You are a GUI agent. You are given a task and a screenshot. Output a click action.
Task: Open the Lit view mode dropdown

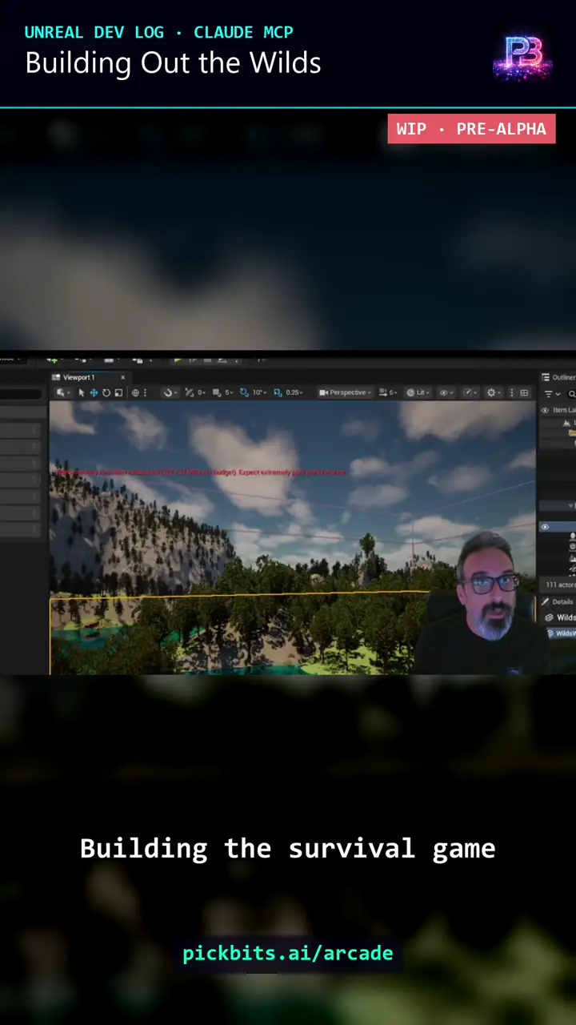point(419,392)
